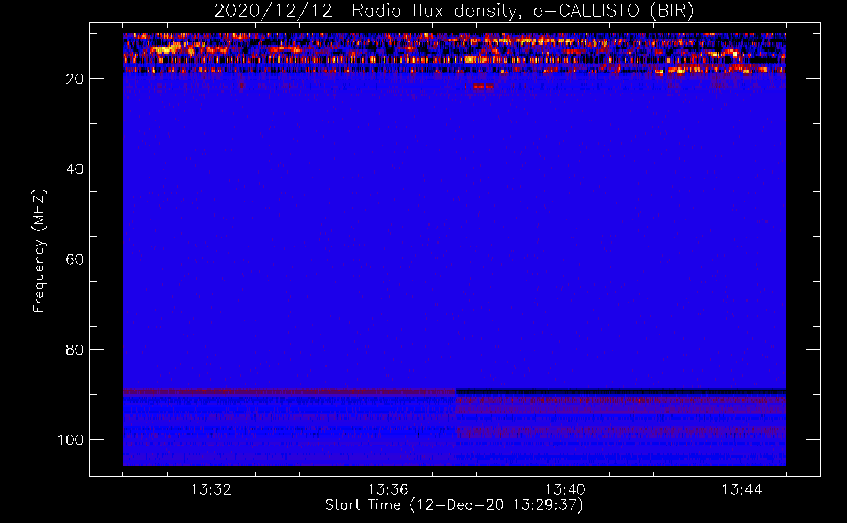
Task: Click the 13:44 time tick label
Action: click(x=742, y=490)
